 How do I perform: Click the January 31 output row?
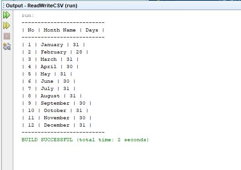[x=54, y=45]
